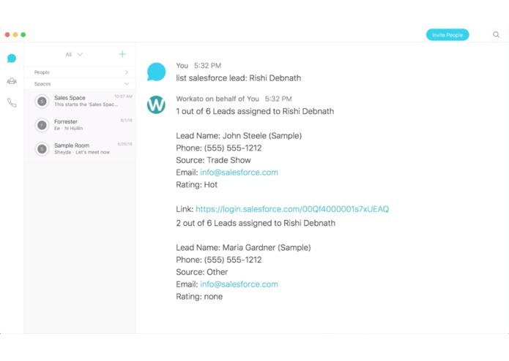Viewport: 509px width, 361px height.
Task: Click the yellow minimize window button
Action: 15,34
